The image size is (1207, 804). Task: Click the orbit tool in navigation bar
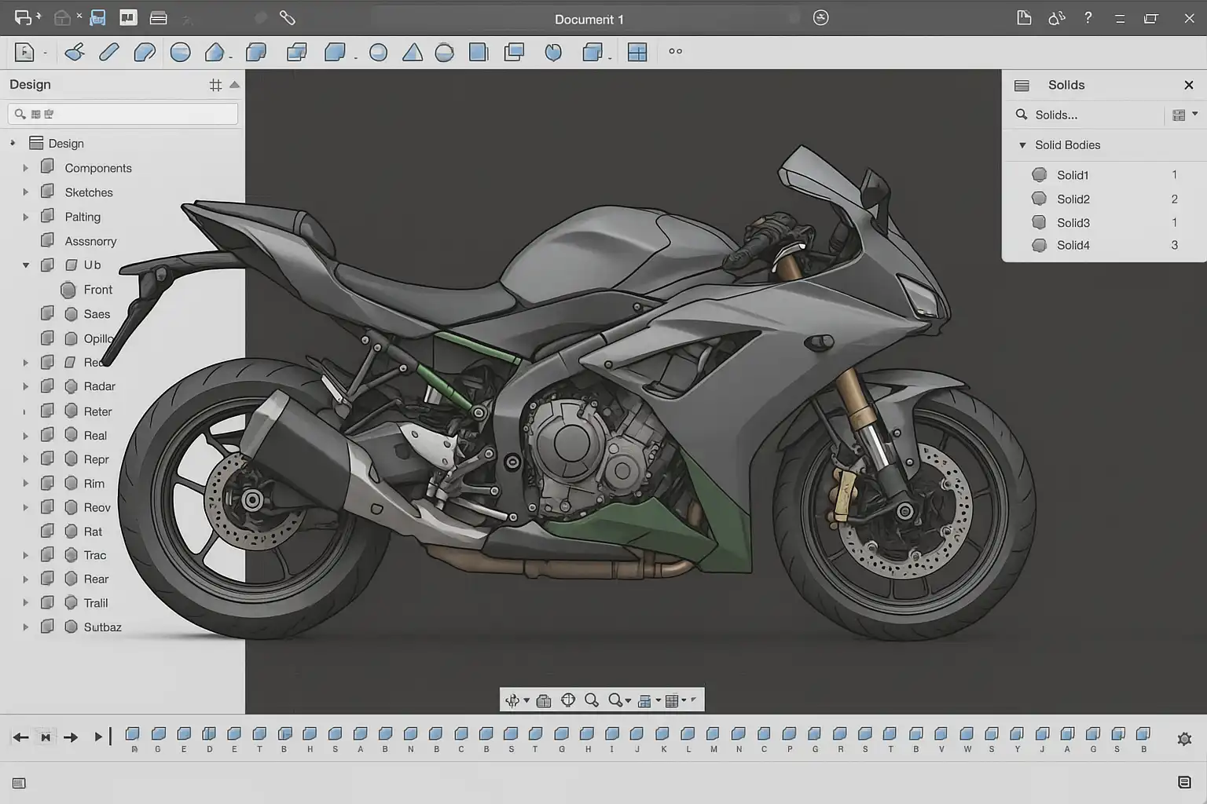point(512,700)
